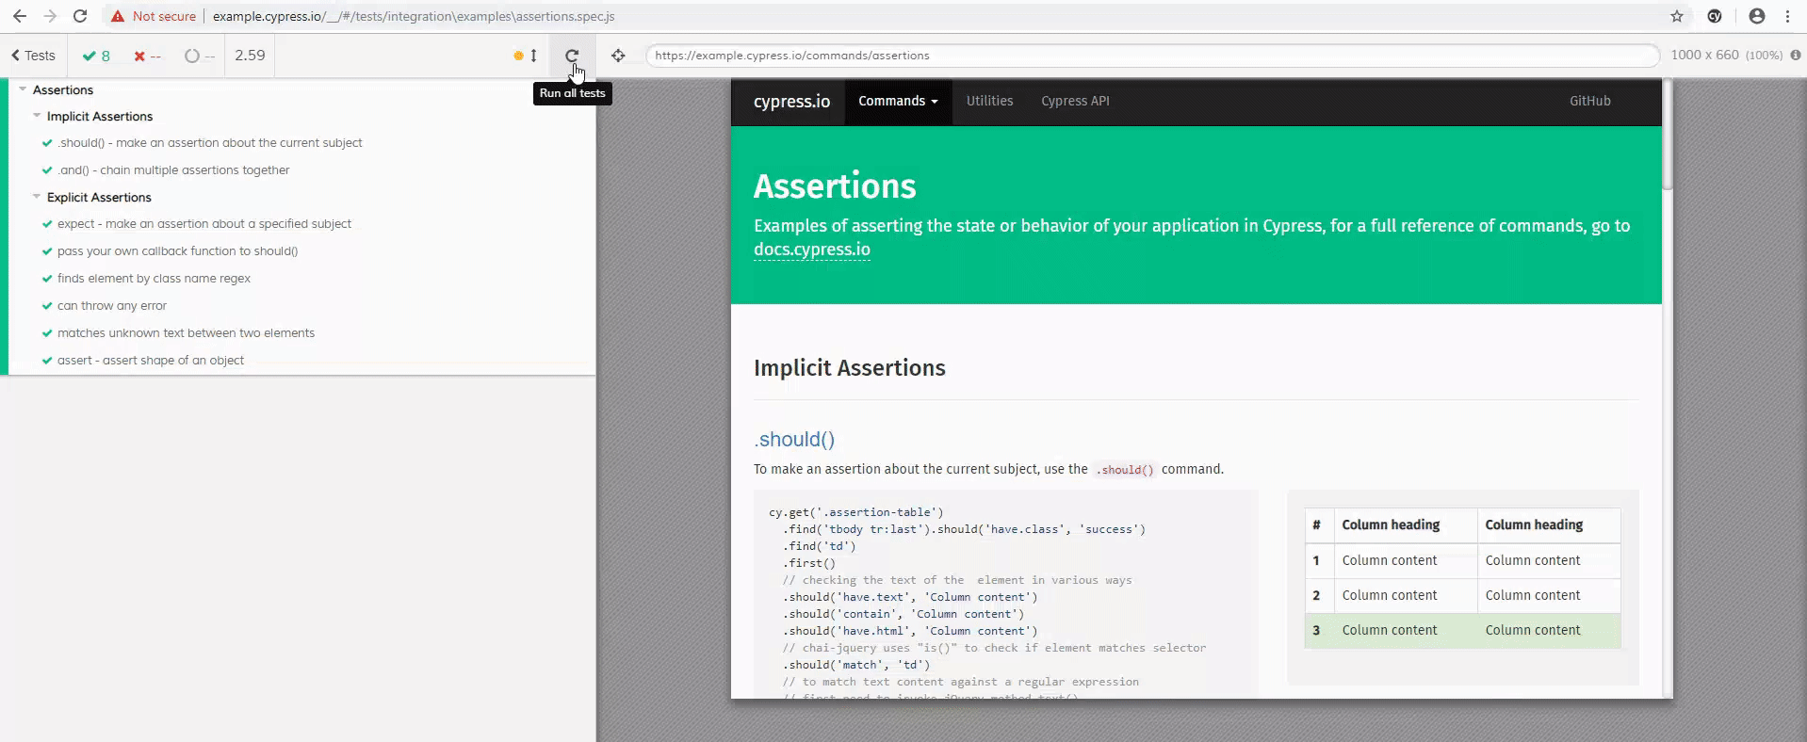The width and height of the screenshot is (1807, 742).
Task: Click the highlighted row 3 in table
Action: (1462, 631)
